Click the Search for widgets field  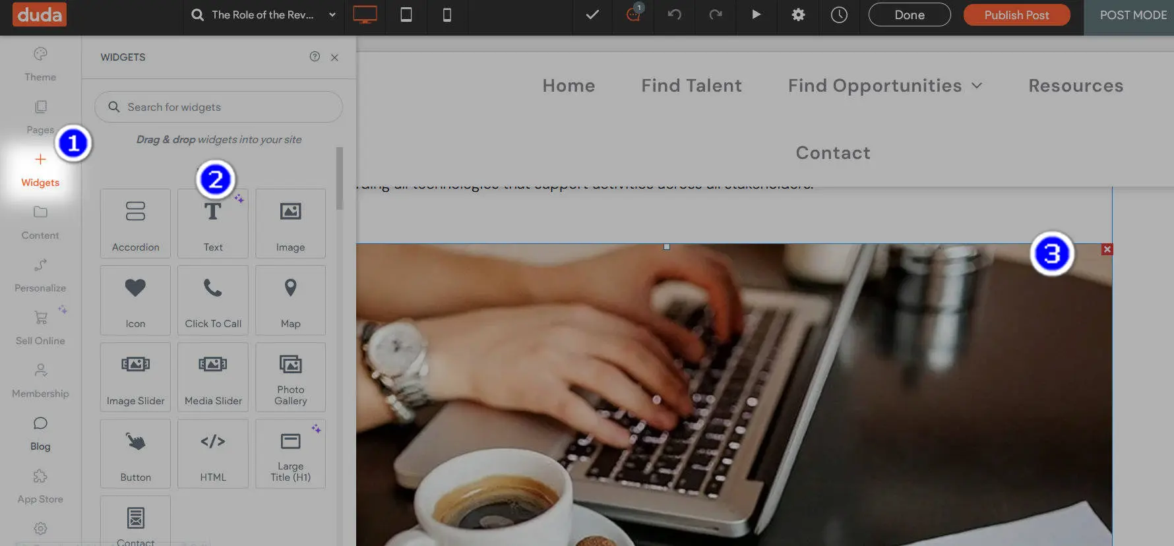(x=218, y=107)
